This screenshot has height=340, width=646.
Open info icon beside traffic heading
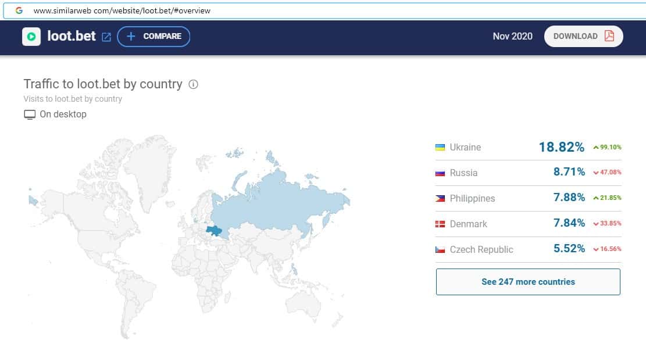point(193,84)
